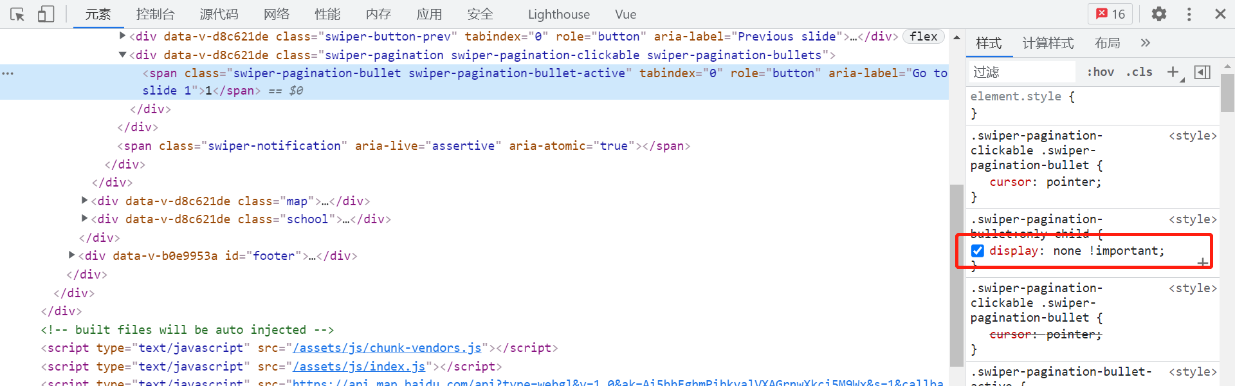Viewport: 1235px width, 386px height.
Task: Click the DOM tree scrollbar up arrow
Action: pyautogui.click(x=956, y=37)
